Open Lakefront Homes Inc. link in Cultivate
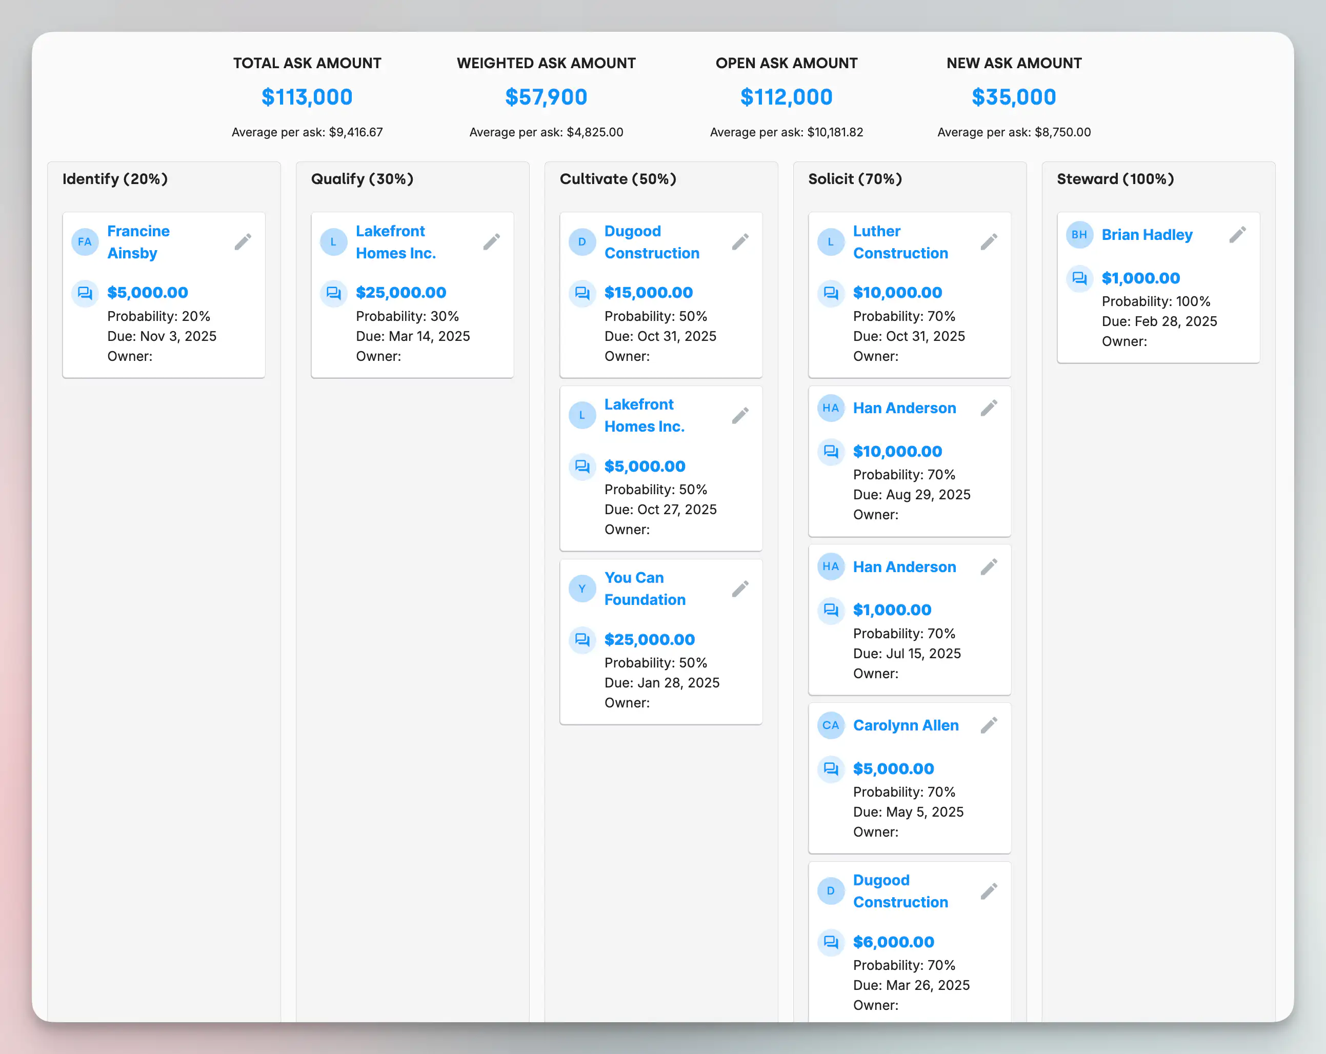The width and height of the screenshot is (1326, 1054). click(x=644, y=415)
